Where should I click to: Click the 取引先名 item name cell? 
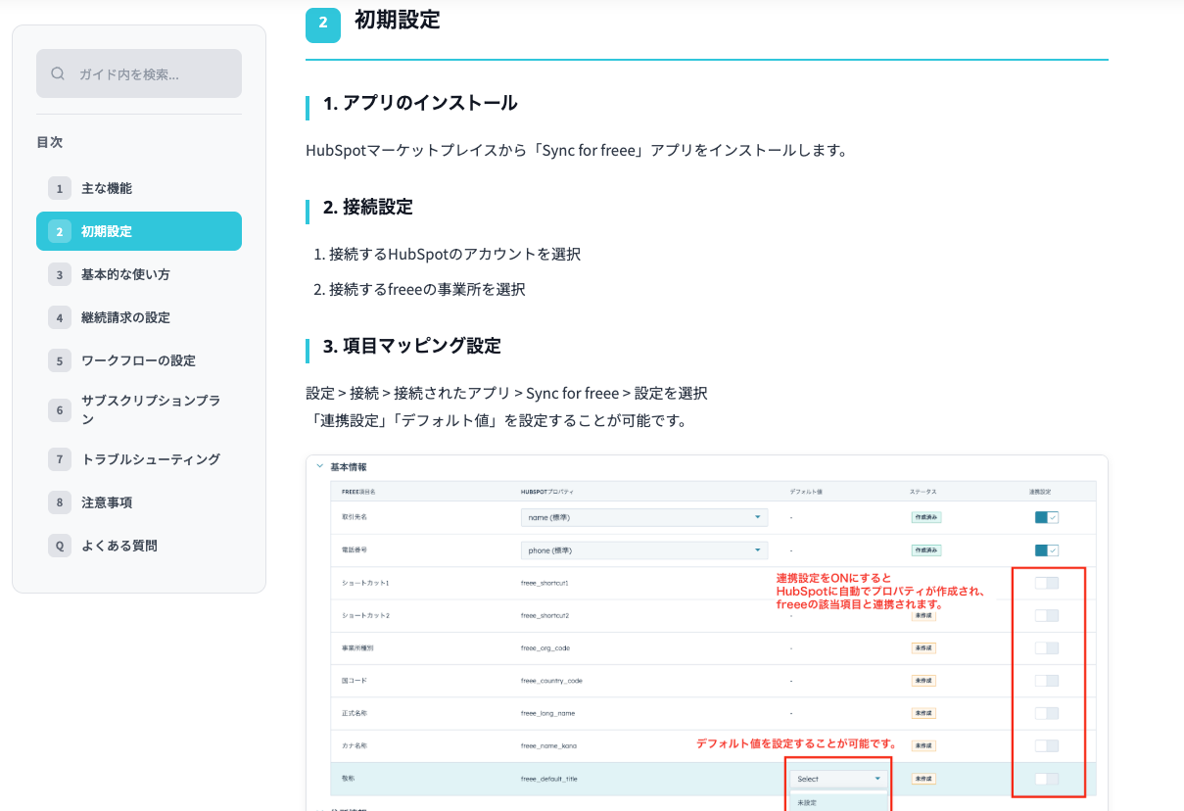[353, 517]
